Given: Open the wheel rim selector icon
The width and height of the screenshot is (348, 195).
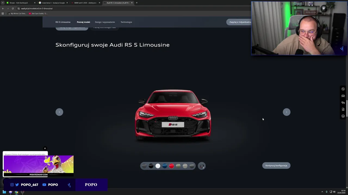Looking at the screenshot, I should (x=202, y=166).
